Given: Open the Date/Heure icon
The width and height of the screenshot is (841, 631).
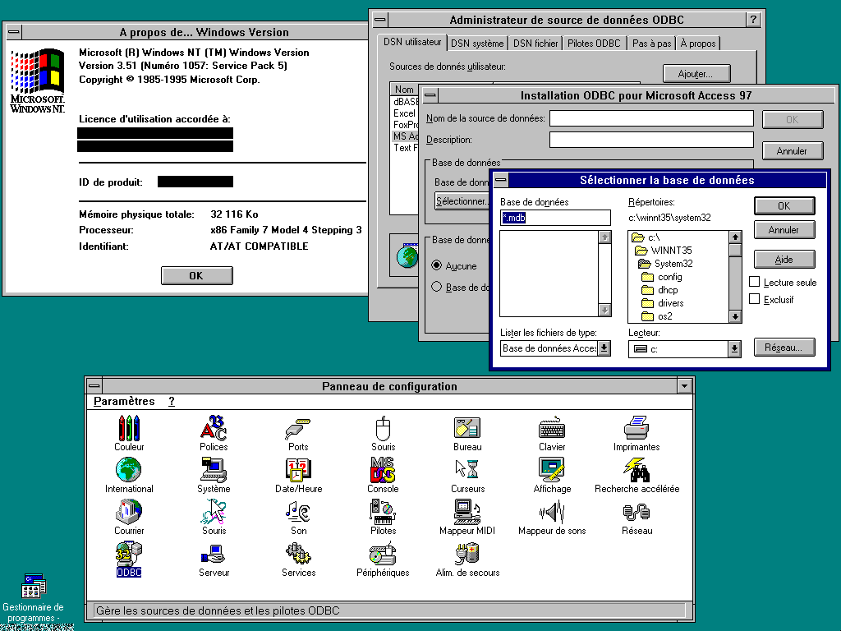Looking at the screenshot, I should coord(298,471).
